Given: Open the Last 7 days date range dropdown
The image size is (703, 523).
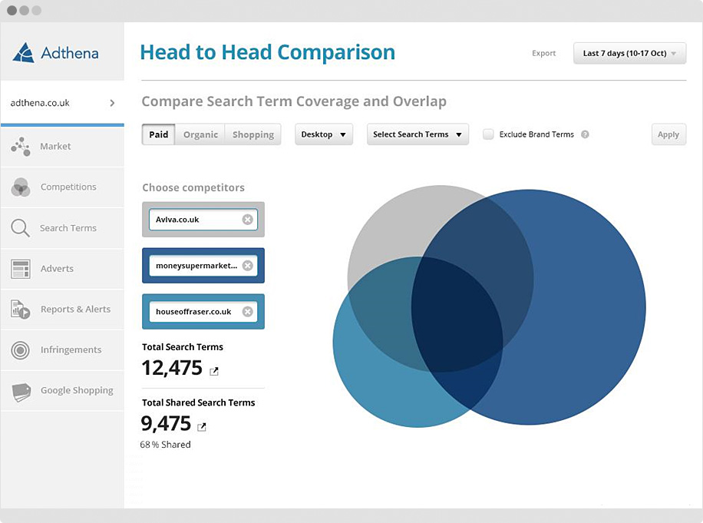Looking at the screenshot, I should tap(629, 54).
